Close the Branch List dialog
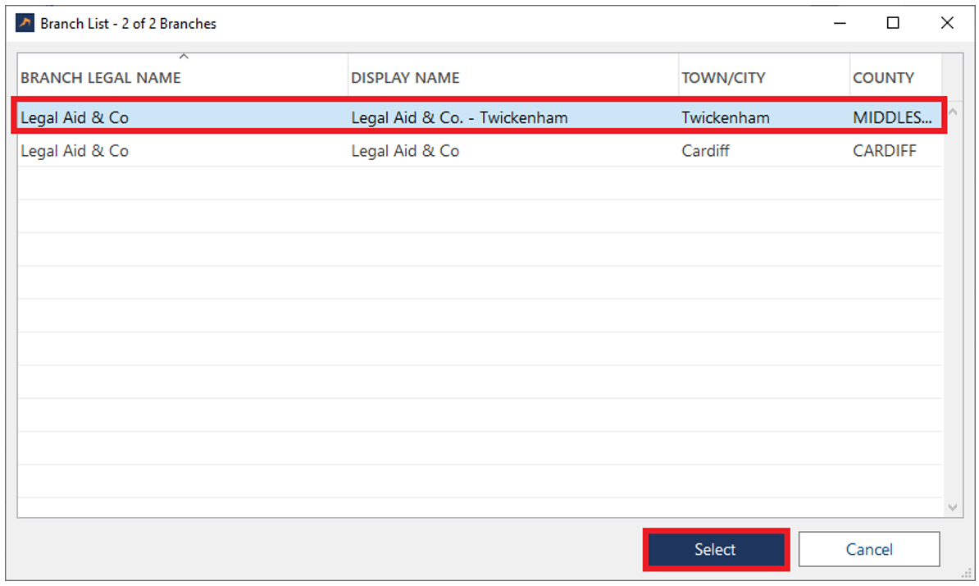 [947, 24]
